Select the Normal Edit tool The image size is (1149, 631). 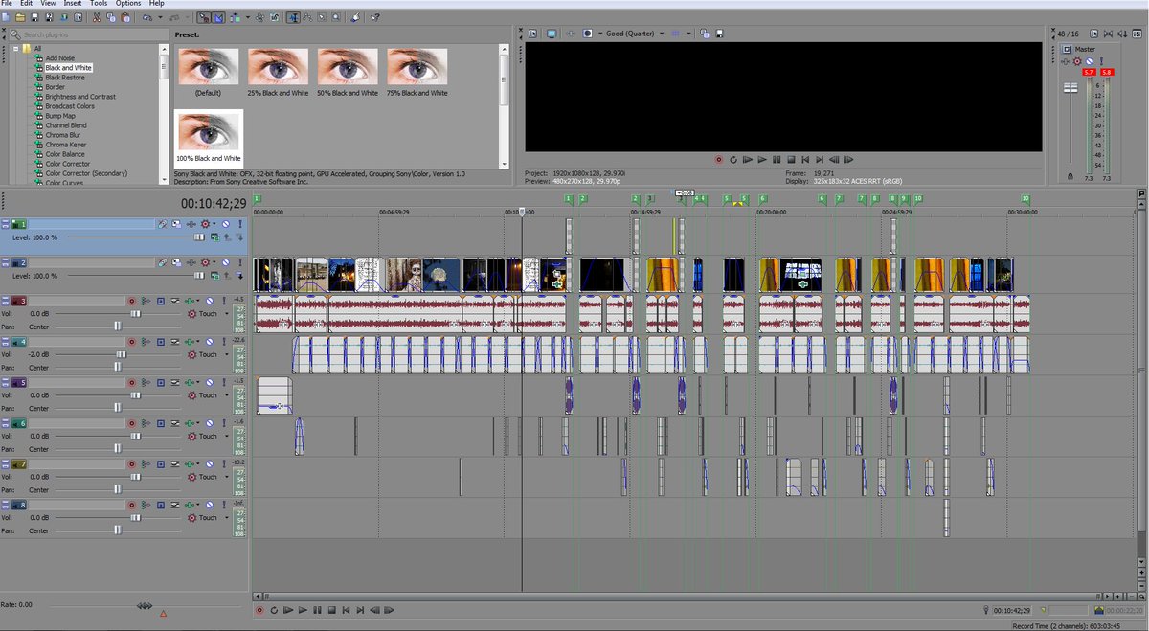pyautogui.click(x=292, y=17)
